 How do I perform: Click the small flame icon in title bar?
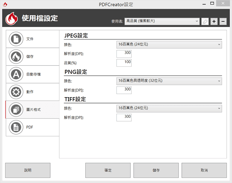(5, 4)
